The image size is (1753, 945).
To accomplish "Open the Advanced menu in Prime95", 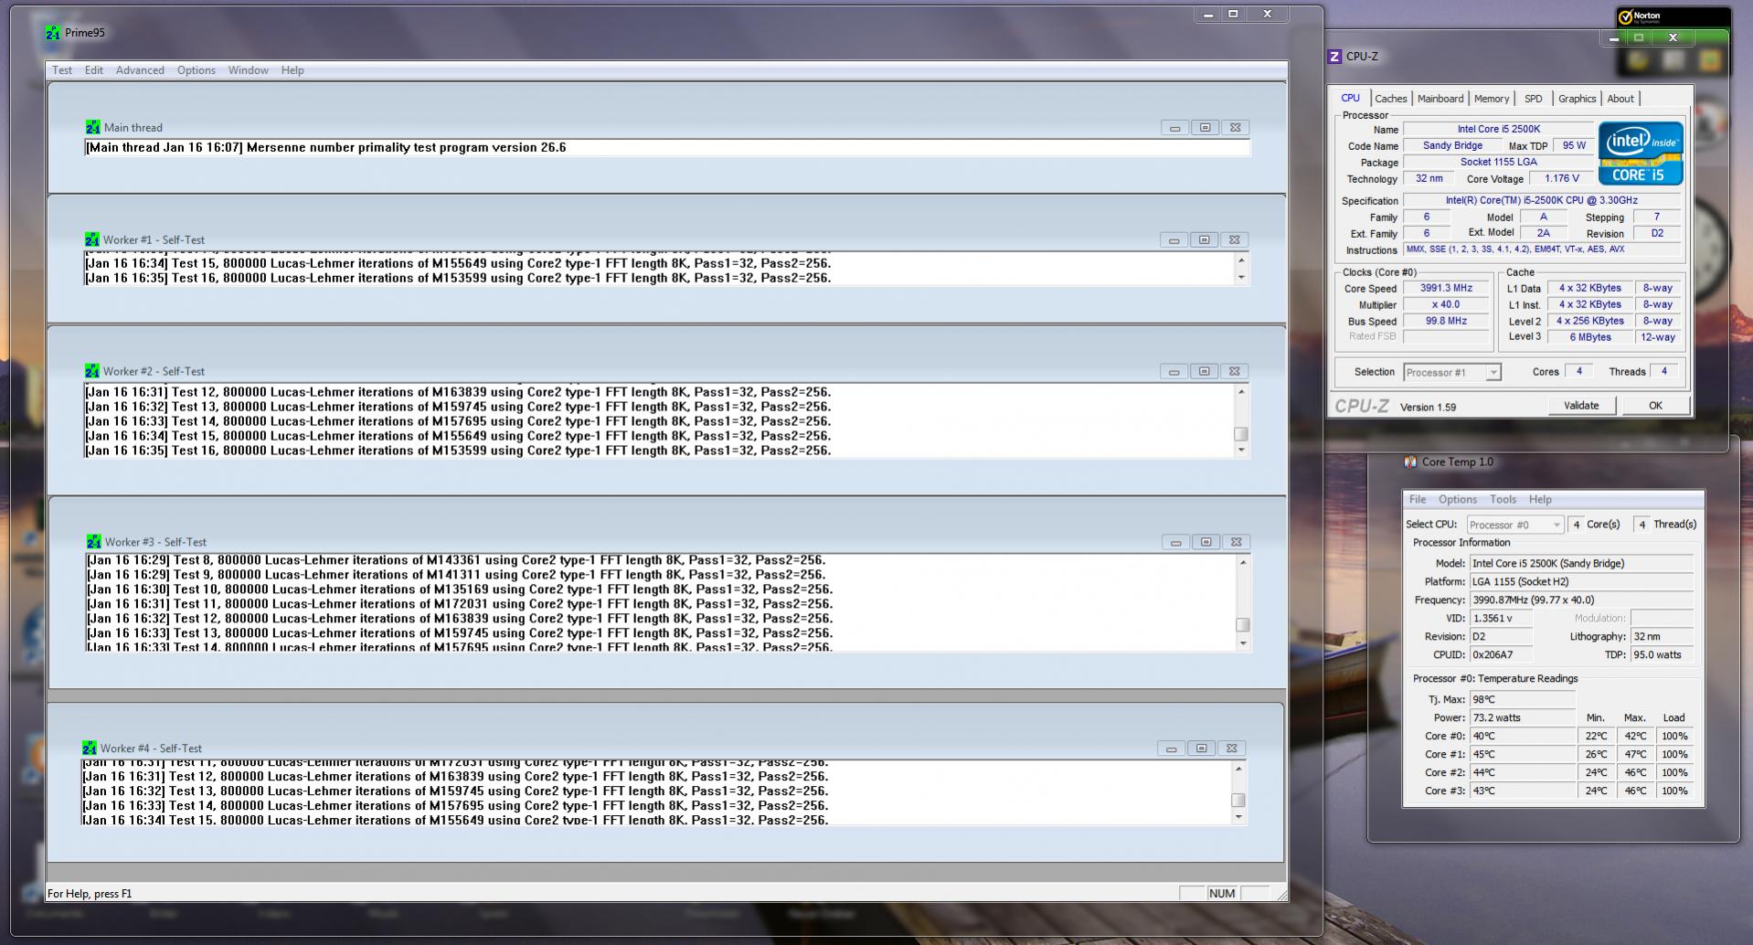I will 140,70.
